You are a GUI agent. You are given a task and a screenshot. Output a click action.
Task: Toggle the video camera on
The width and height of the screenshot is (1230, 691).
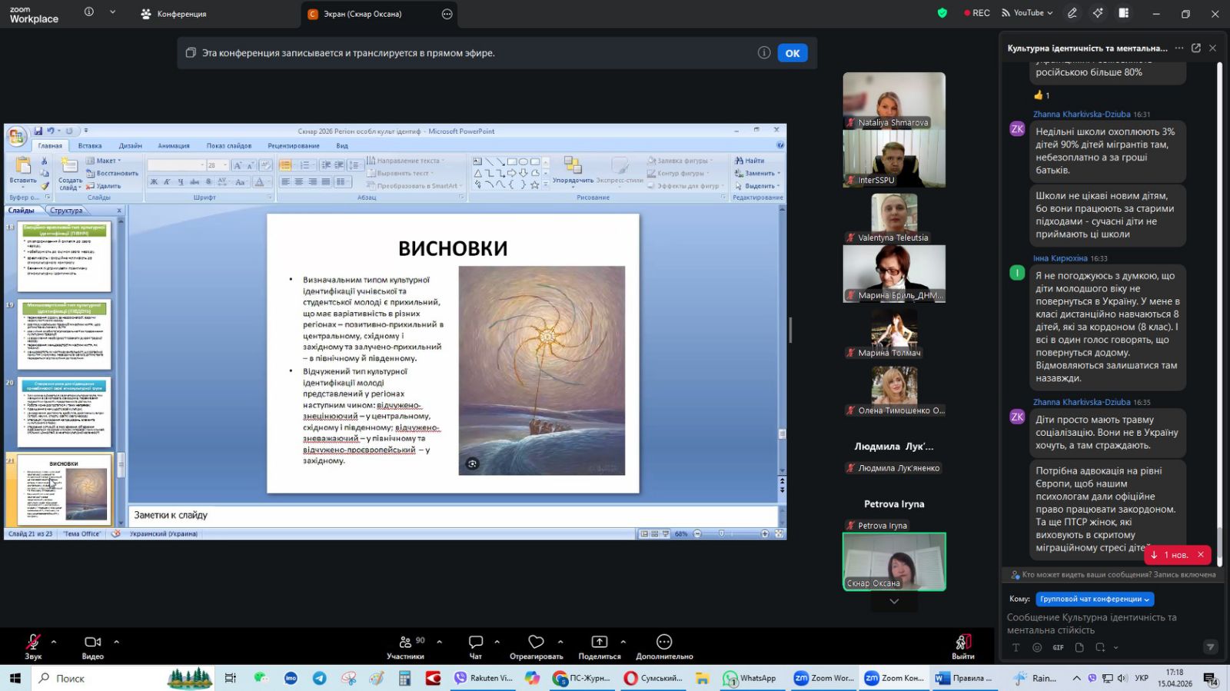tap(92, 642)
